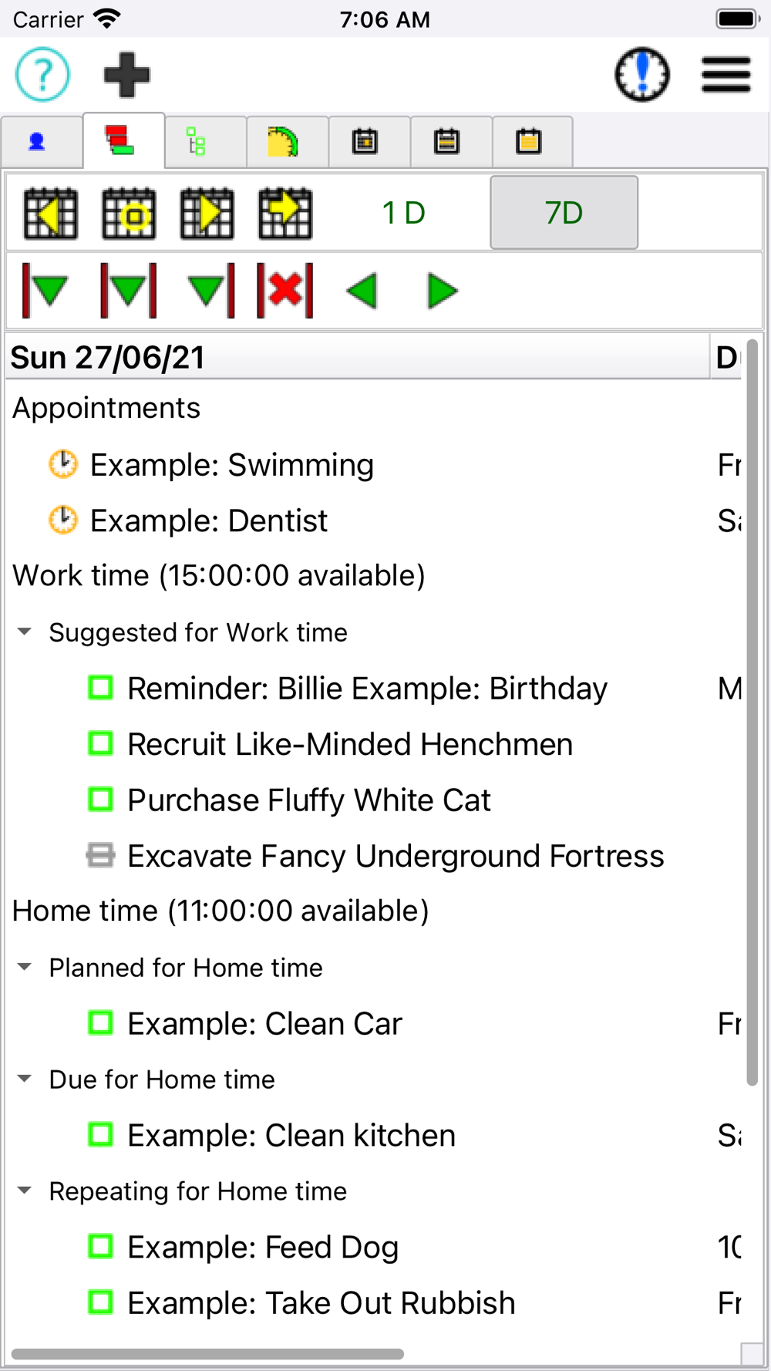Screen dimensions: 771x1371
Task: Mark Example: Clean Car as done
Action: coord(100,1023)
